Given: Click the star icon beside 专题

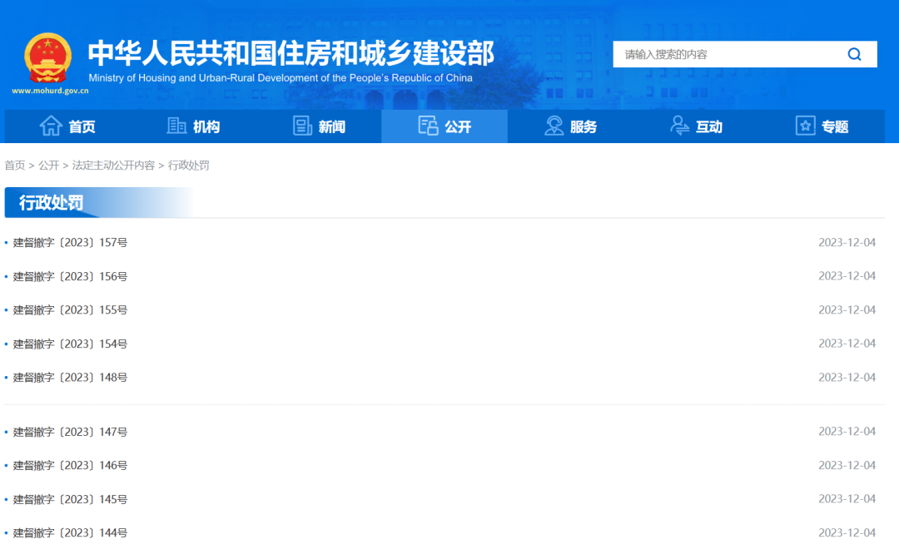Looking at the screenshot, I should click(x=804, y=125).
